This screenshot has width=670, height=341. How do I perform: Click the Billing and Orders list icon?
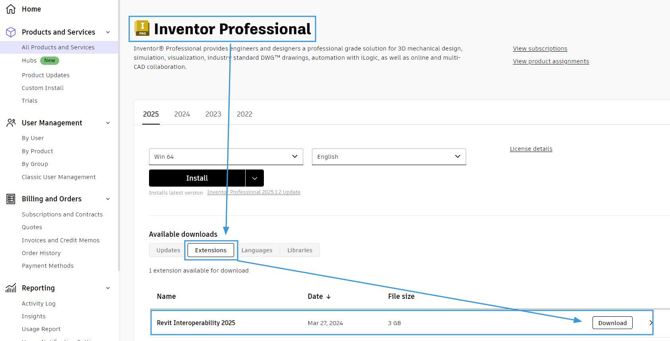11,199
